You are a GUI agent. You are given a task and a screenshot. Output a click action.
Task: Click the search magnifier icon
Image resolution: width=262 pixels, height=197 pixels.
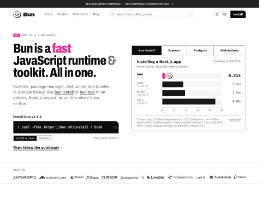pyautogui.click(x=113, y=14)
